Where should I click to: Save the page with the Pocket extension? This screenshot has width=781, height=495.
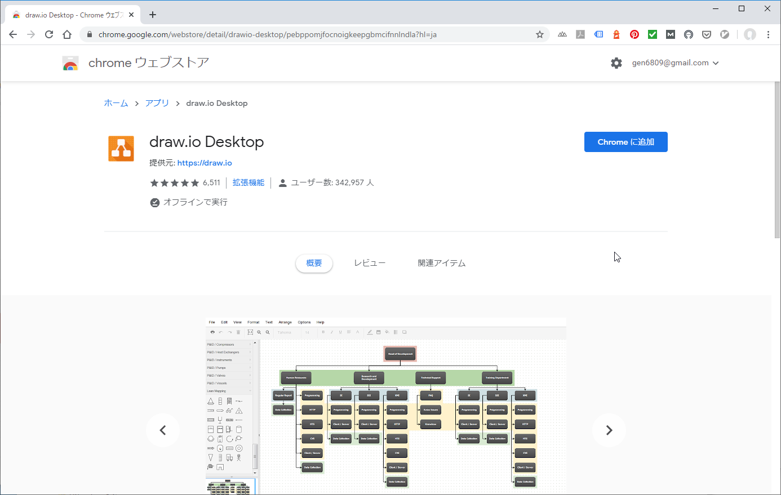[707, 34]
